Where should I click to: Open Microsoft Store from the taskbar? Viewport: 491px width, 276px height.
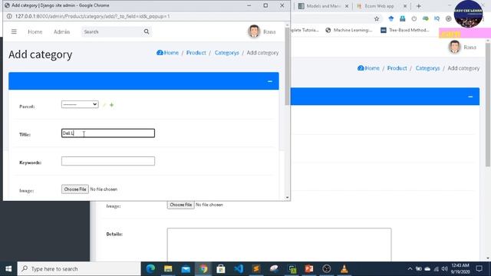point(221,269)
